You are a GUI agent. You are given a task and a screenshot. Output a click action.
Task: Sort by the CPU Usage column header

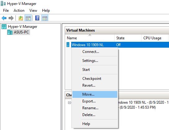[155, 38]
